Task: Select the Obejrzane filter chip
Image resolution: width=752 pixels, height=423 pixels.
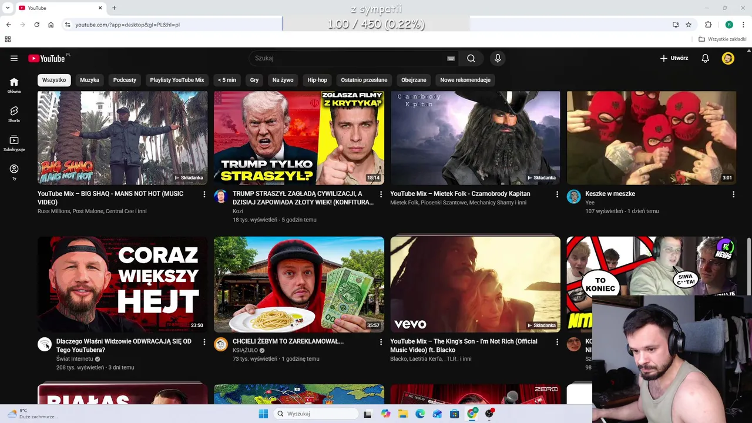Action: pos(414,80)
